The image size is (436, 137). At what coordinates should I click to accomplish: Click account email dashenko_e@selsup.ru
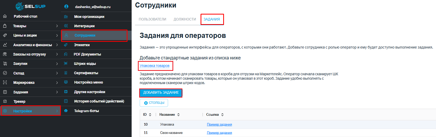point(93,7)
